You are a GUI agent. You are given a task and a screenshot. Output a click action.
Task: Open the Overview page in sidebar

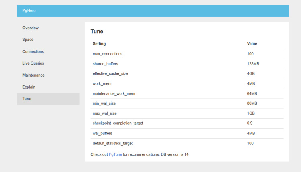pos(31,28)
